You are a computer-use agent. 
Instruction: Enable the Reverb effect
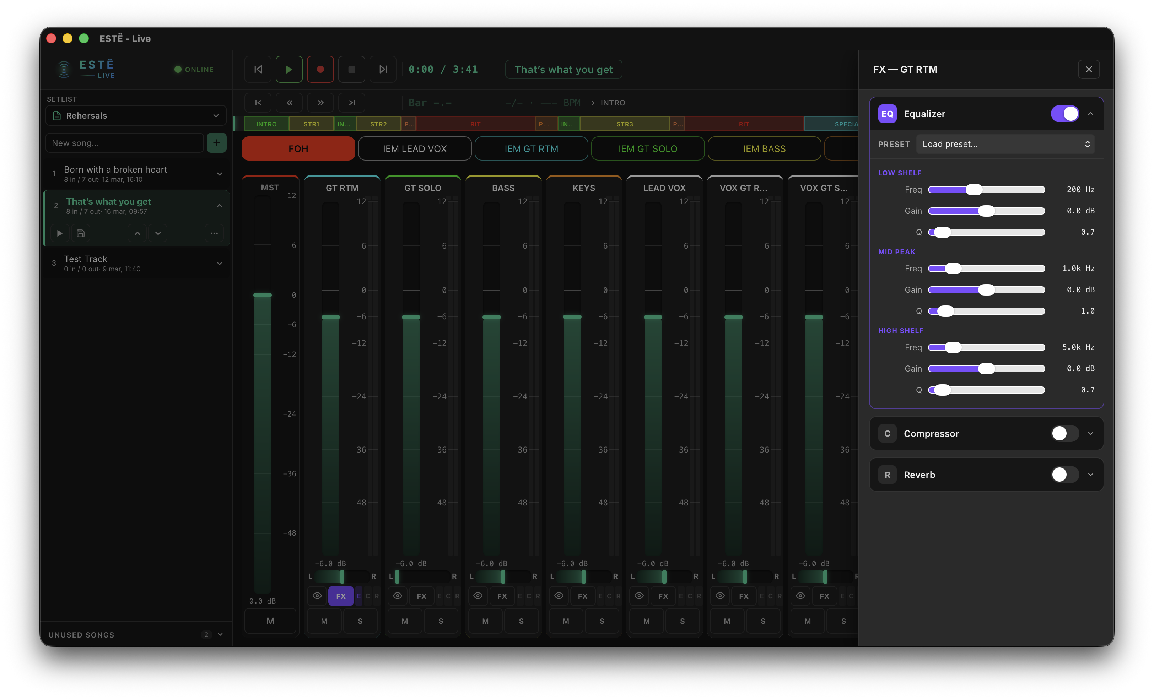1064,474
